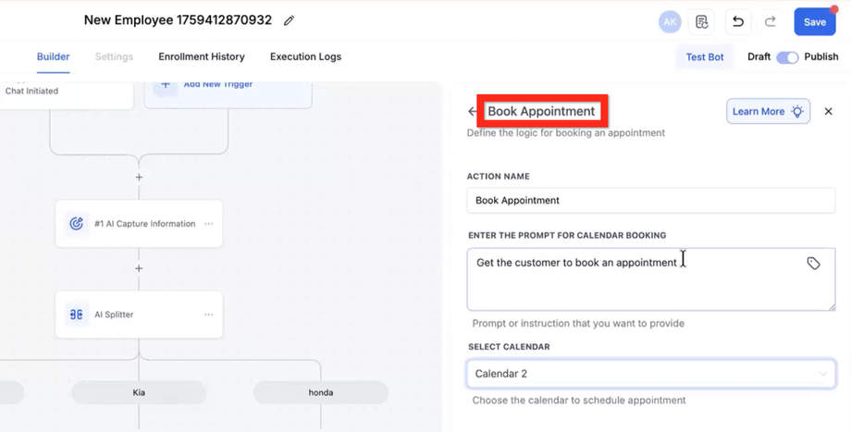Viewport: 851px width, 432px height.
Task: Switch to the Enrollment History tab
Action: (202, 56)
